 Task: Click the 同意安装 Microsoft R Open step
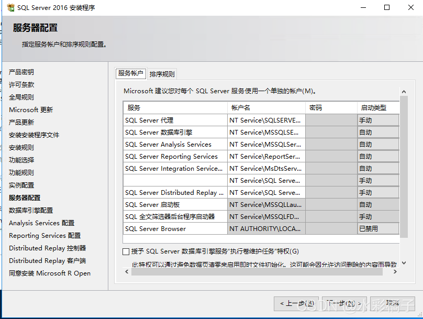pyautogui.click(x=50, y=273)
